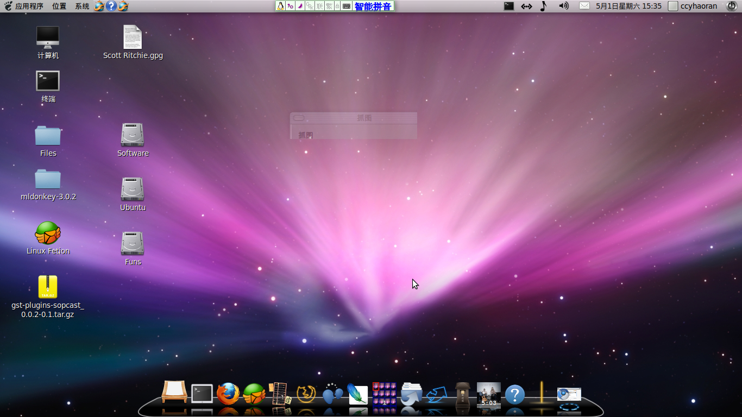This screenshot has height=417, width=742.
Task: Open the 系统 system menu
Action: coord(82,6)
